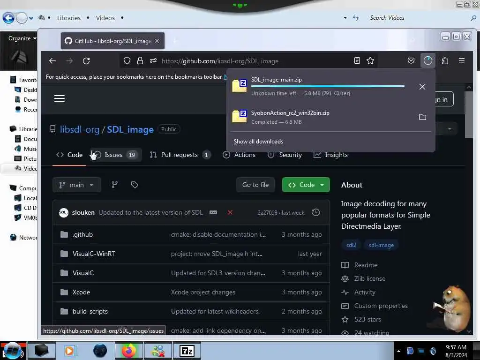Open the Firefox application menu (hamburger)
This screenshot has height=360, width=480.
(462, 60)
